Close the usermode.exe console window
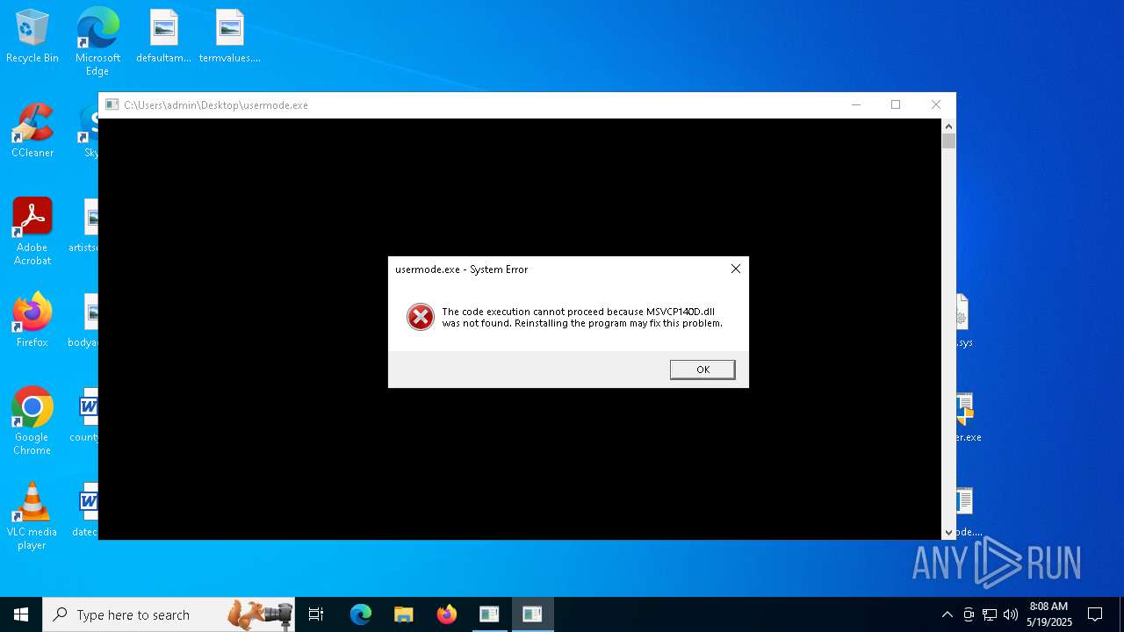 [x=936, y=104]
